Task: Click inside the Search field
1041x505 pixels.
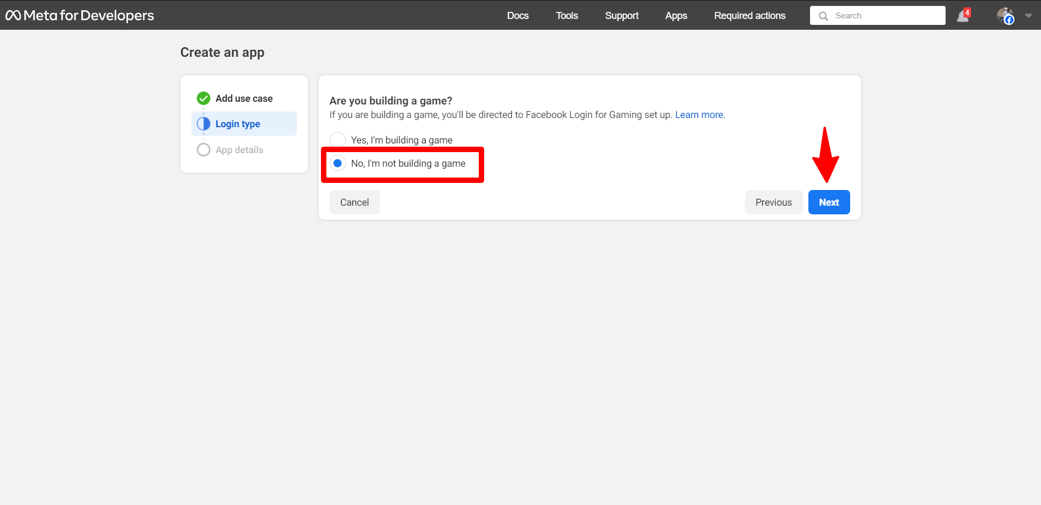Action: coord(878,16)
